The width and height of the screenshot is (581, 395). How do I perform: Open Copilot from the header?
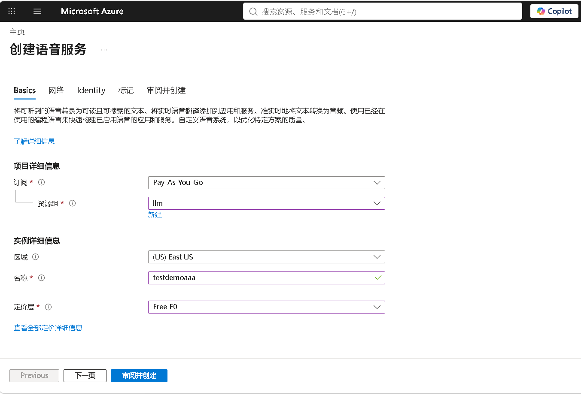point(554,11)
